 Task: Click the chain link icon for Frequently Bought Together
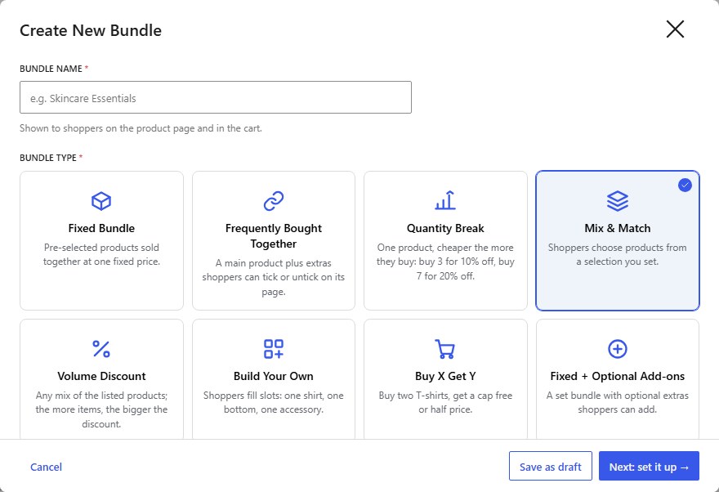[x=273, y=201]
